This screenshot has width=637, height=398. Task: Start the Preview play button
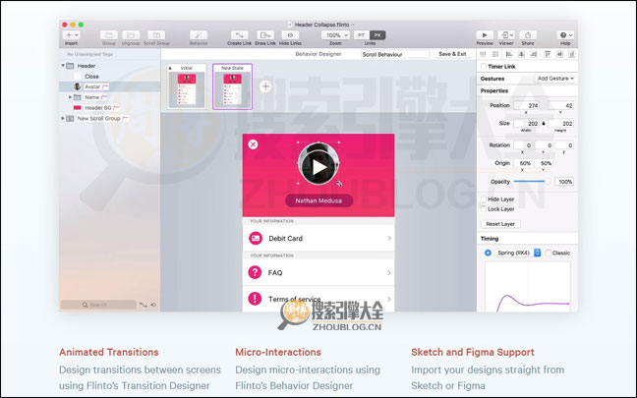point(485,35)
